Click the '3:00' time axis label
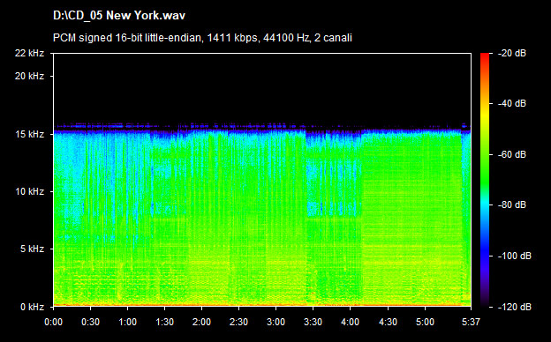The image size is (551, 342). (275, 322)
